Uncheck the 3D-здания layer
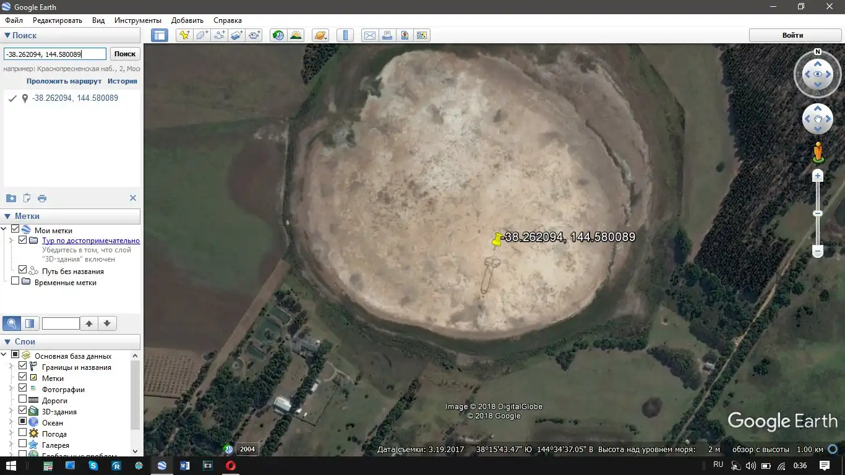The height and width of the screenshot is (475, 845). (x=23, y=411)
